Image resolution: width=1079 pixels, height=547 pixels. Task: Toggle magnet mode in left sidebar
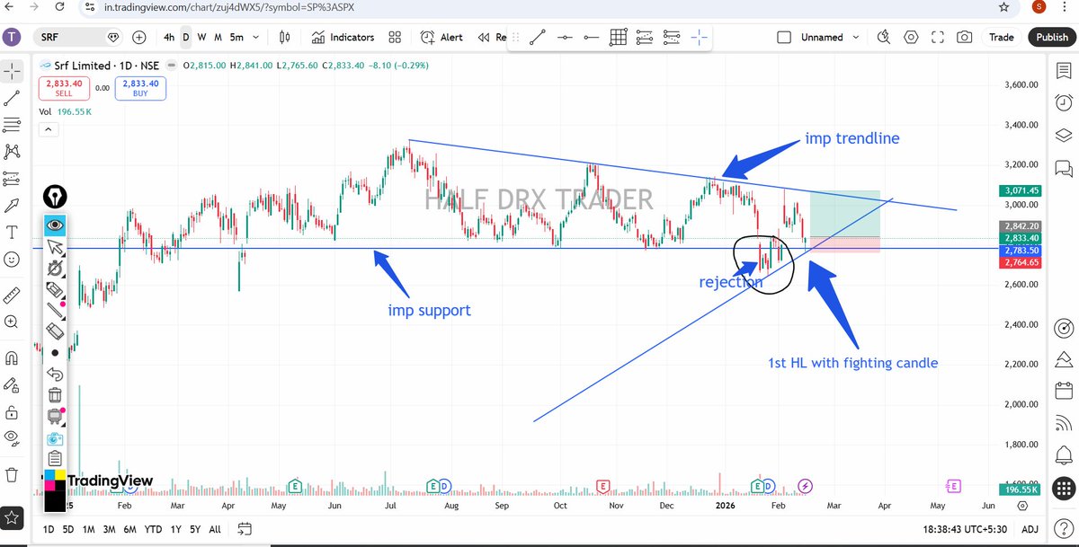tap(12, 357)
